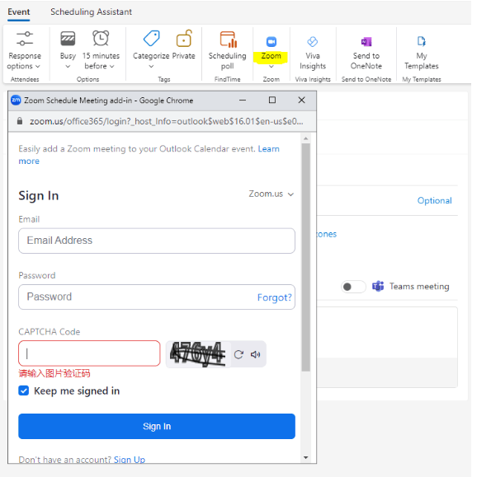This screenshot has width=491, height=477.
Task: Open the Learn more link
Action: point(149,155)
